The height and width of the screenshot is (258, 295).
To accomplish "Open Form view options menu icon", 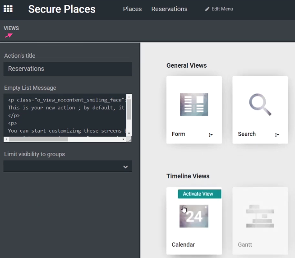I will click(211, 135).
